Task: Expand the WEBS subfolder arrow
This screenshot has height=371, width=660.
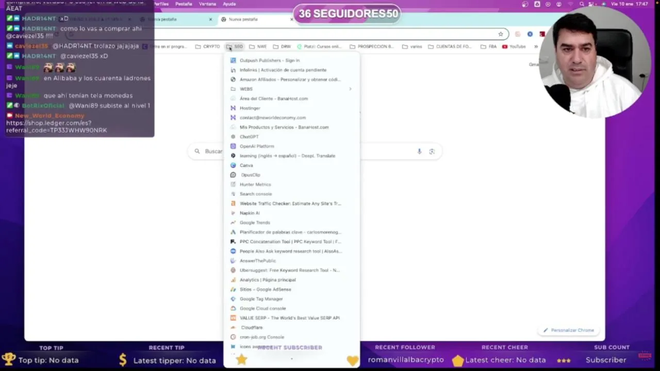Action: tap(350, 89)
